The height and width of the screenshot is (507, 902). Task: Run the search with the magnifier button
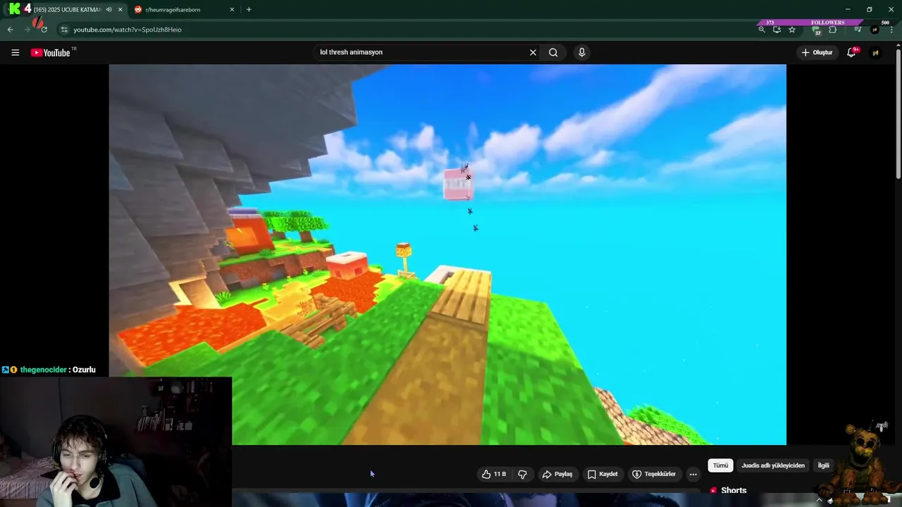point(553,52)
